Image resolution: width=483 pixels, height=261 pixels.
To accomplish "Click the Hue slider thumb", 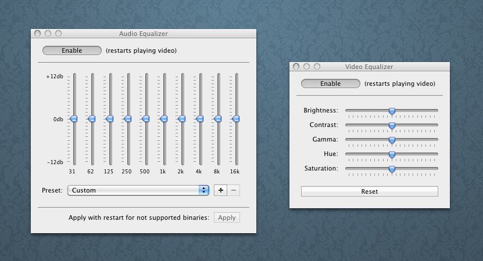I will point(392,154).
